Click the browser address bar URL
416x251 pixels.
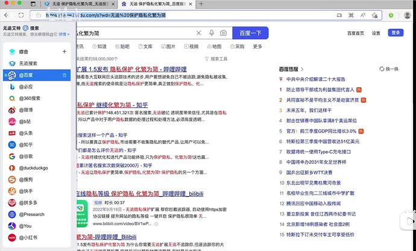pyautogui.click(x=181, y=14)
